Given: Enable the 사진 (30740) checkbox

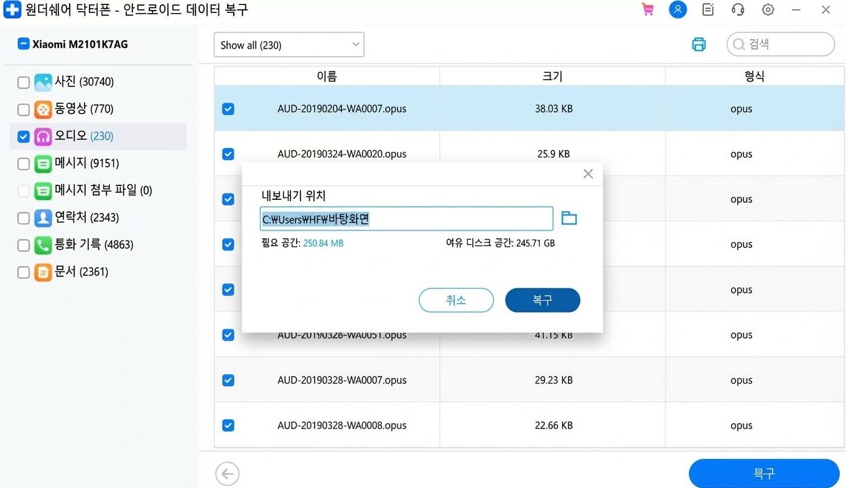Looking at the screenshot, I should (24, 82).
